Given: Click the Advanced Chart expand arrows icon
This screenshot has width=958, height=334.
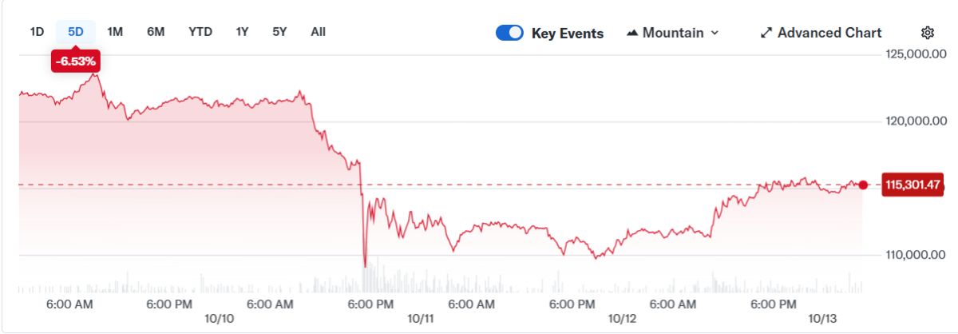Looking at the screenshot, I should point(766,33).
